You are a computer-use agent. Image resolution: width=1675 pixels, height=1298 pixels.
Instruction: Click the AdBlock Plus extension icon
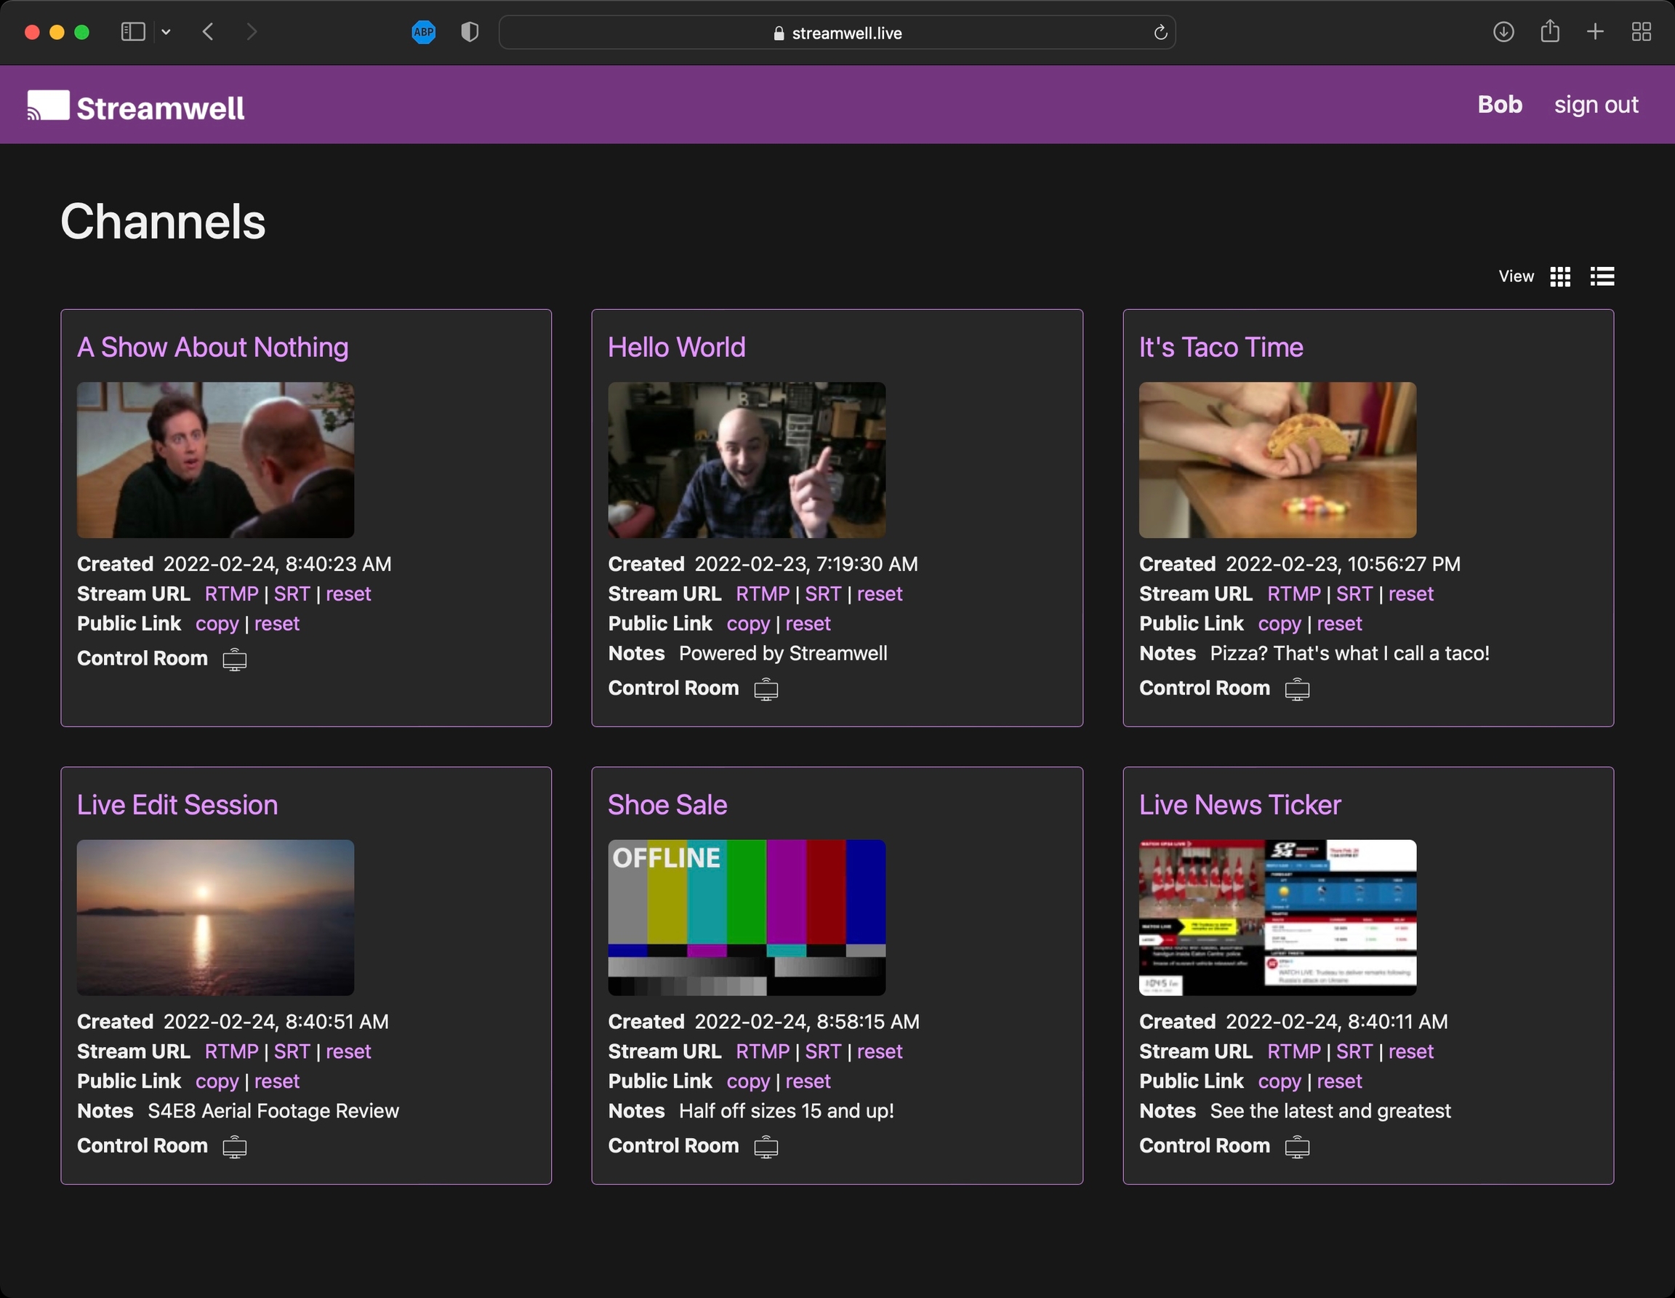[423, 32]
